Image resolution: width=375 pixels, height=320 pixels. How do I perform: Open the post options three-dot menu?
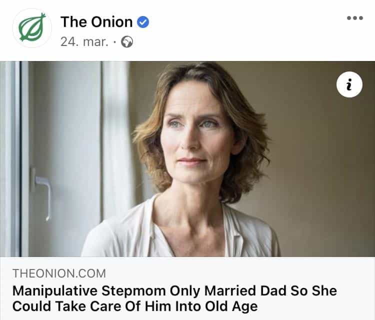[354, 18]
